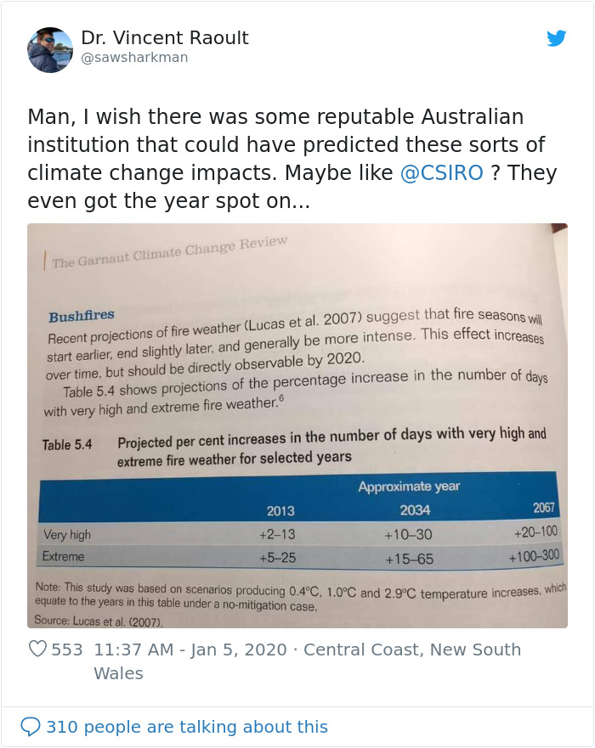This screenshot has width=595, height=748.
Task: Open Dr. Vincent Raoult's display name
Action: (x=167, y=37)
